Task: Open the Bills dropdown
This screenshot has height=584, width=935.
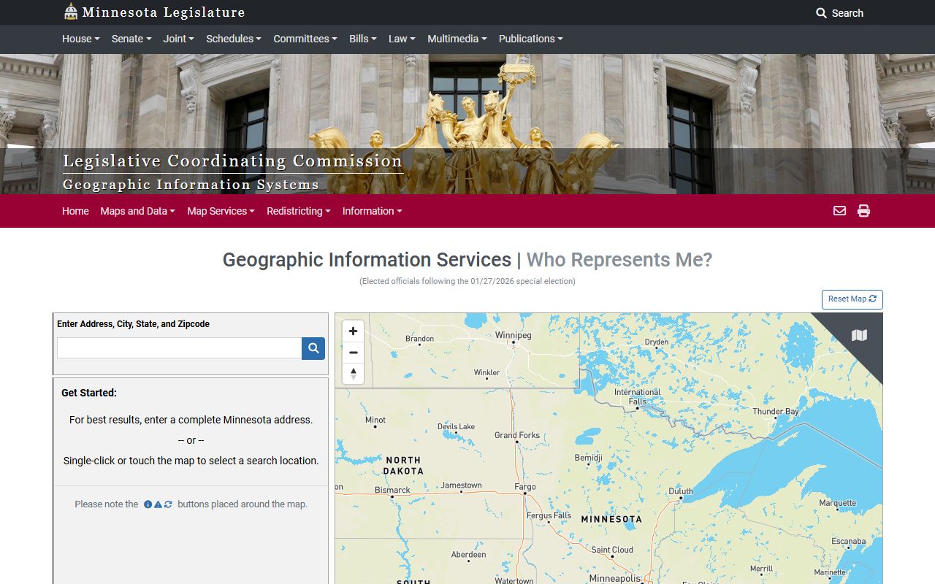Action: coord(363,39)
